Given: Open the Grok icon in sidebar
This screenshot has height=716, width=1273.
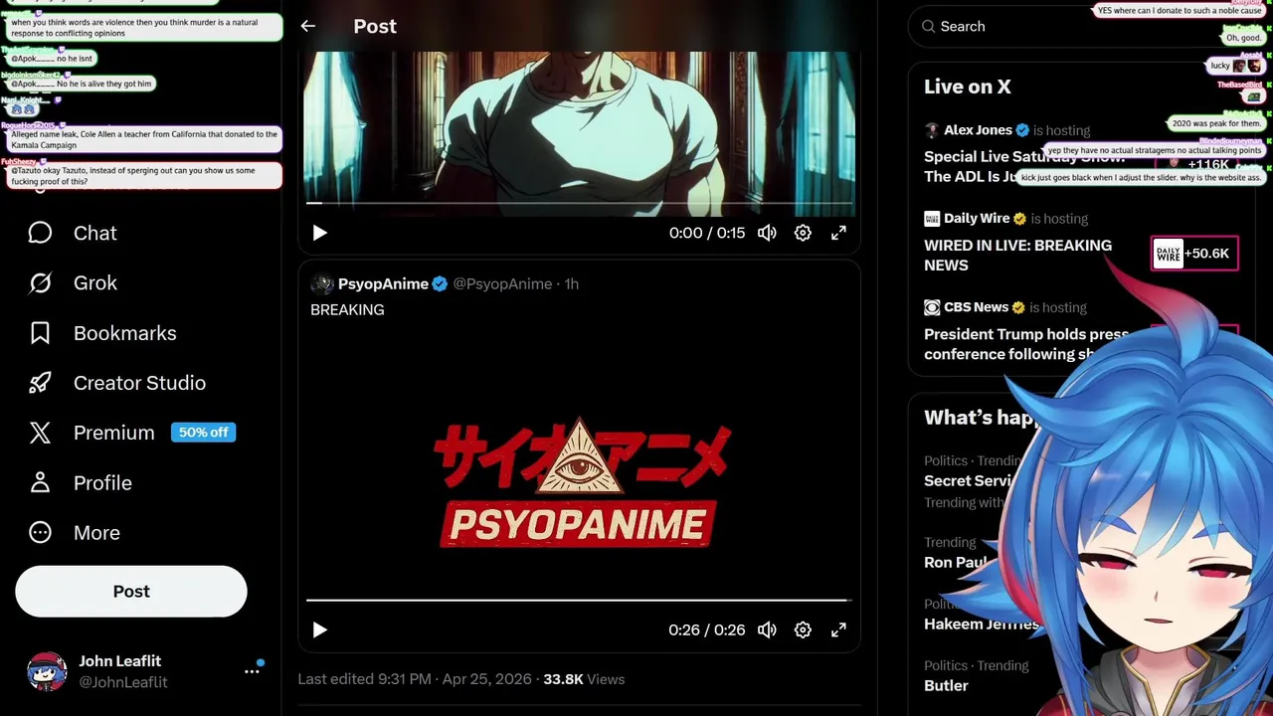Looking at the screenshot, I should pyautogui.click(x=40, y=283).
